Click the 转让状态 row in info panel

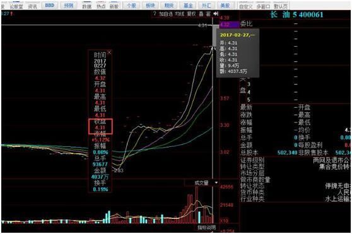coord(295,186)
